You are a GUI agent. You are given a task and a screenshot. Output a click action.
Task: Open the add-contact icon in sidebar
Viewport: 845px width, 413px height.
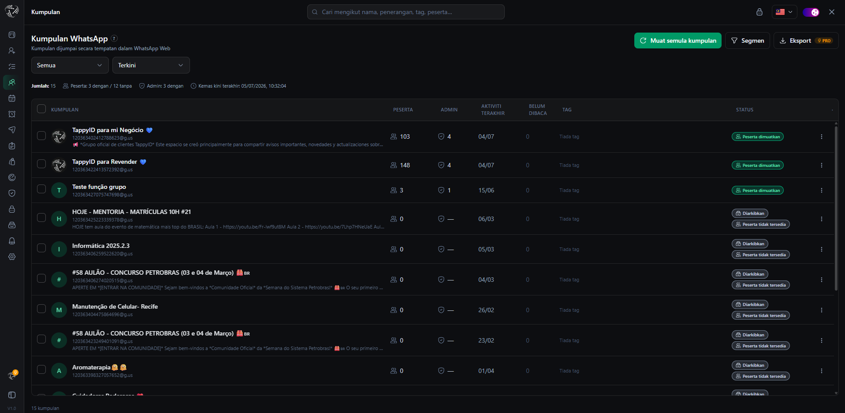coord(12,51)
